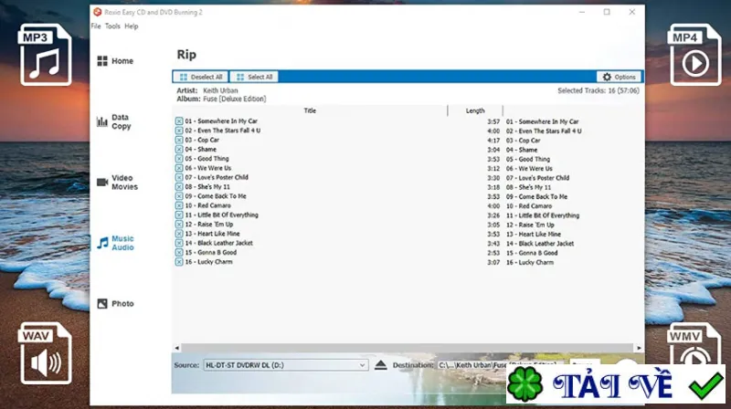Toggle checkbox for 07 Love's Poster Child
Viewport: 731px width, 409px height.
click(x=179, y=177)
